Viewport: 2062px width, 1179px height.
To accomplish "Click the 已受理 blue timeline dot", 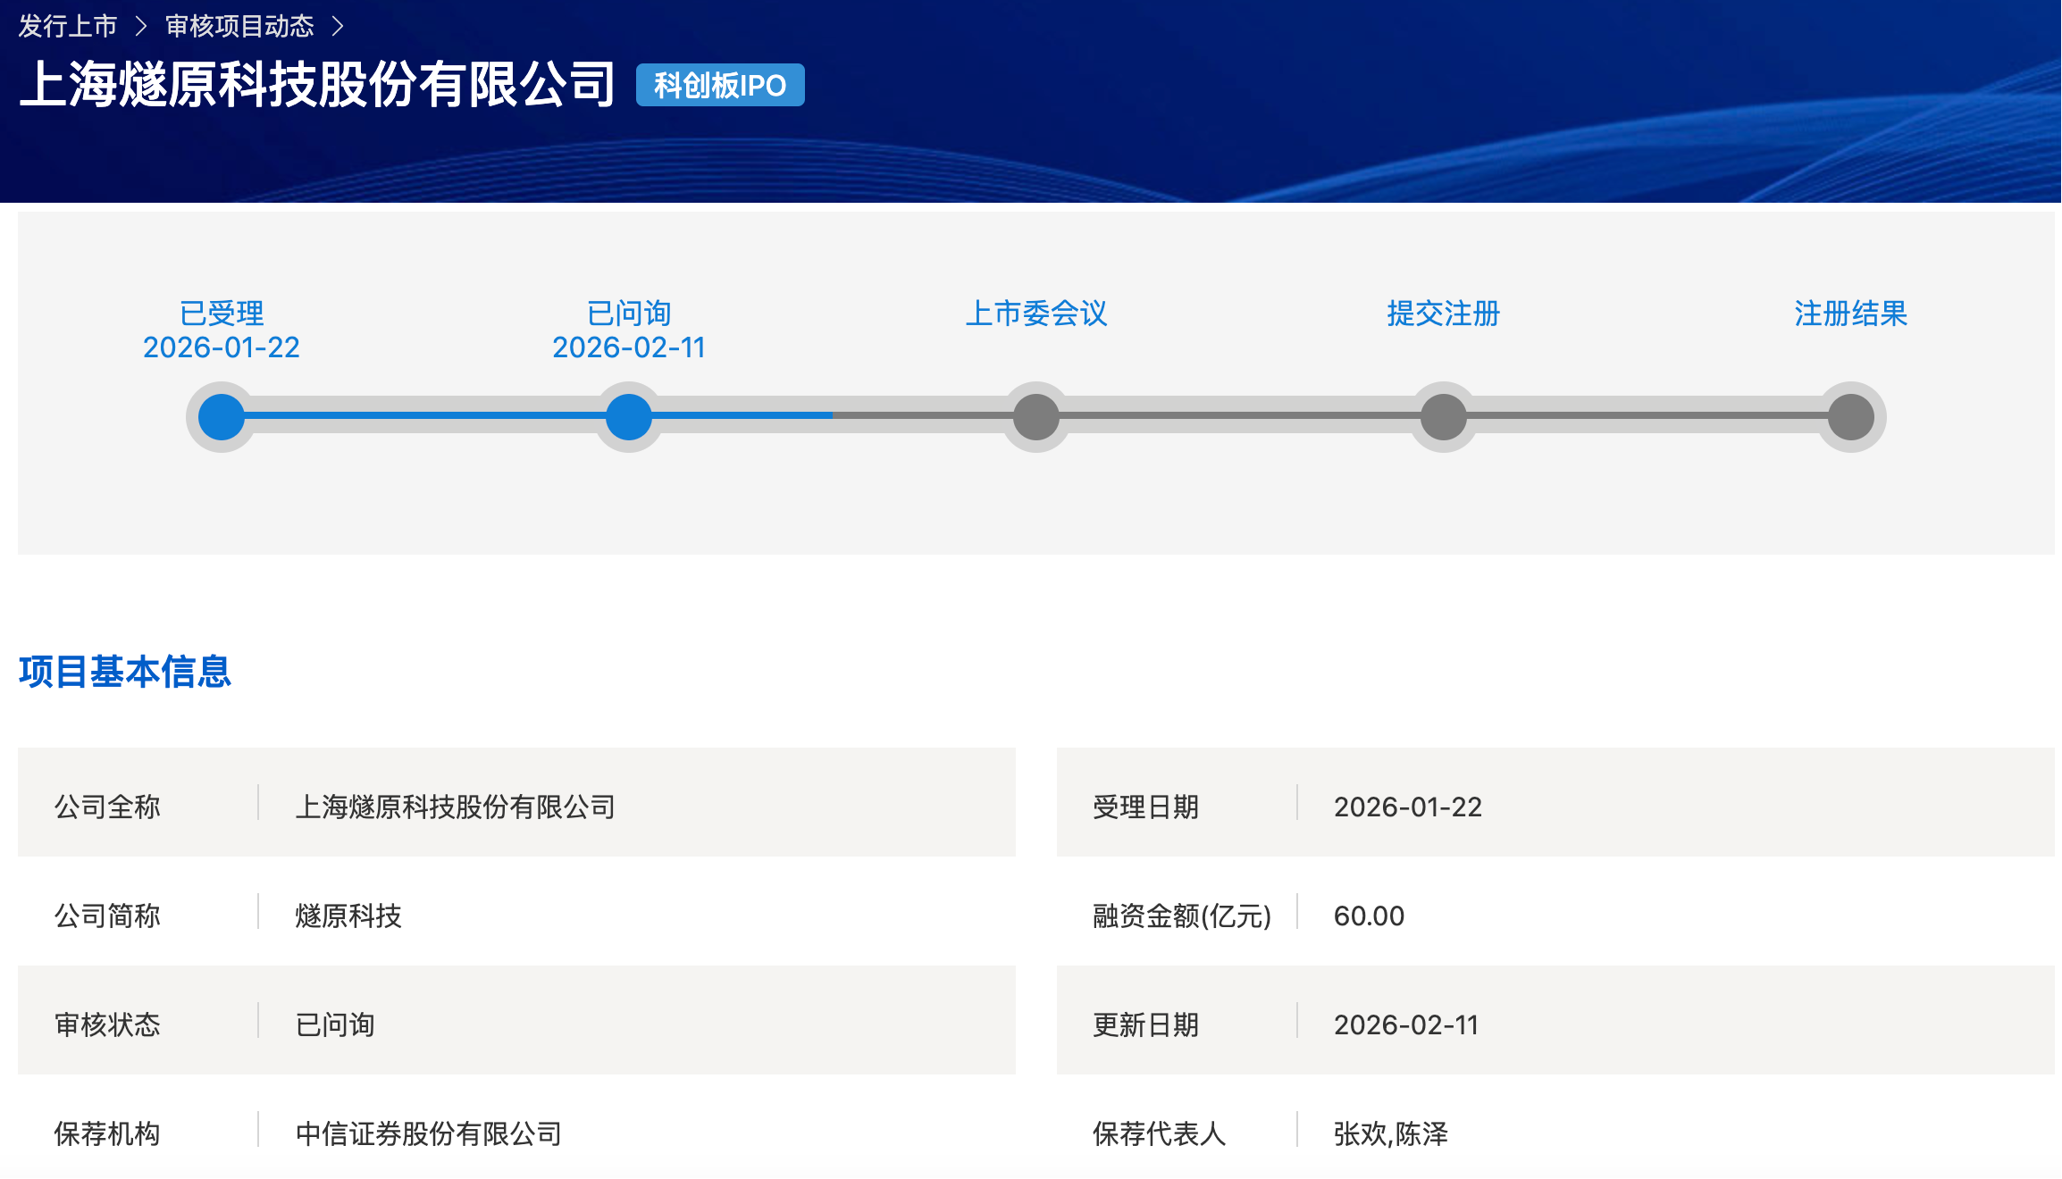I will click(222, 417).
